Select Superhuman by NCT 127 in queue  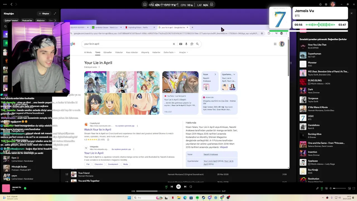point(324,55)
